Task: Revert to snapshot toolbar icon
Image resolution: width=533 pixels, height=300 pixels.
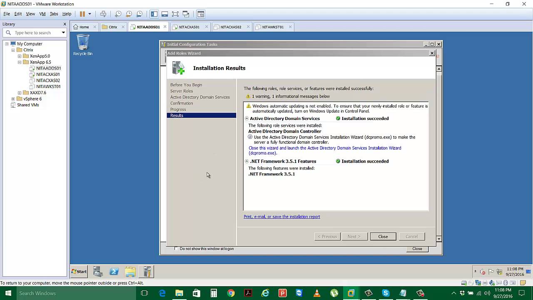Action: coord(129,14)
